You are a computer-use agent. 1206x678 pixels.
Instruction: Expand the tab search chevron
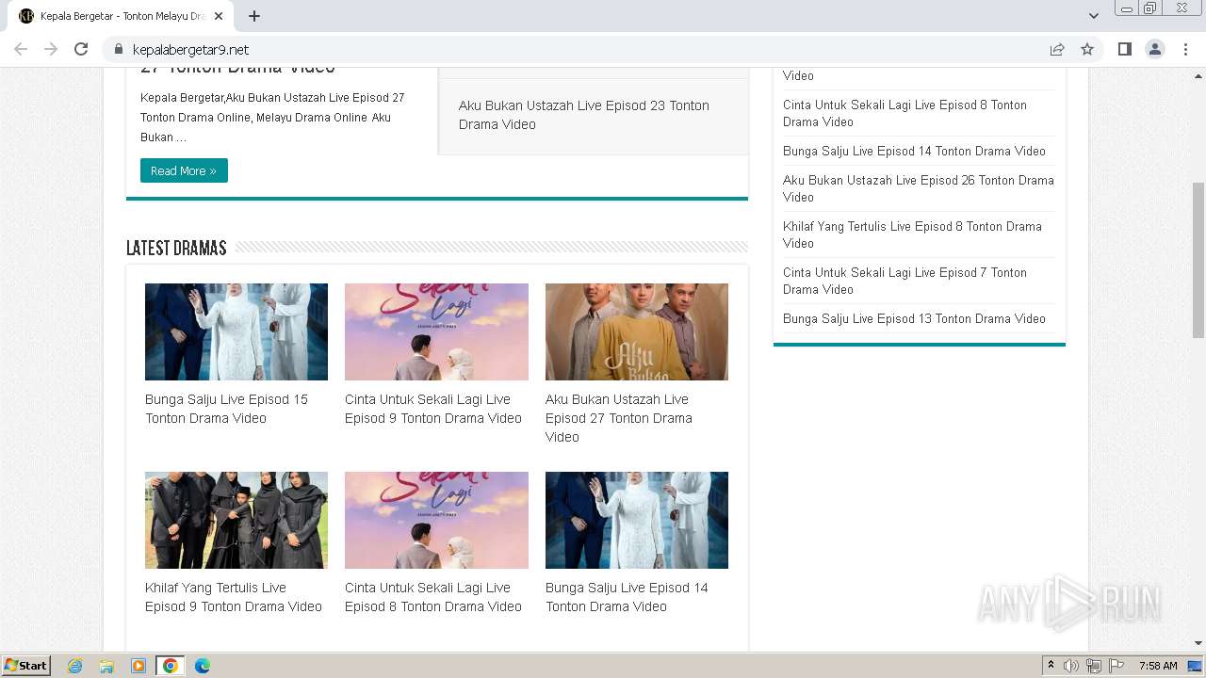(x=1093, y=16)
